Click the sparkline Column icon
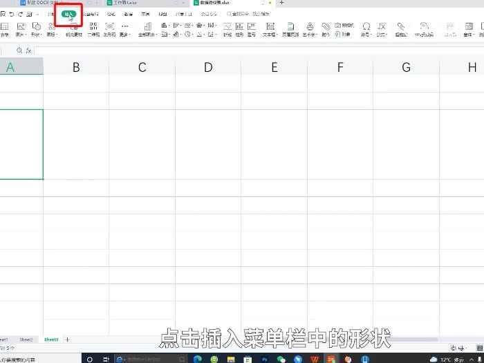This screenshot has height=363, width=484. 239,29
